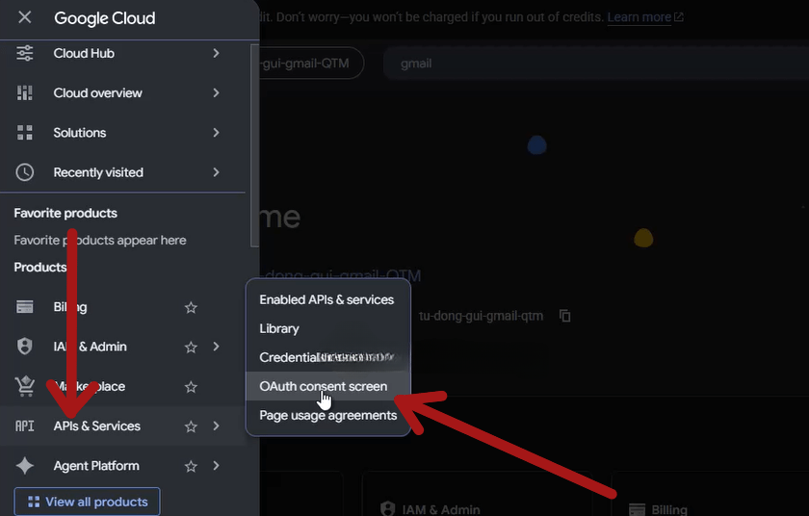Open the Marketplace product entry

coord(122,386)
